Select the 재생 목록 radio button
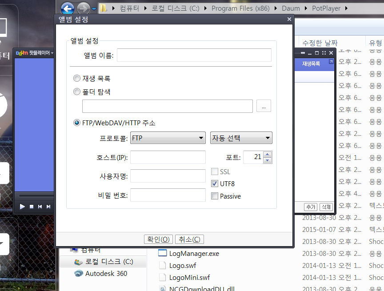The image size is (384, 291). pyautogui.click(x=76, y=78)
